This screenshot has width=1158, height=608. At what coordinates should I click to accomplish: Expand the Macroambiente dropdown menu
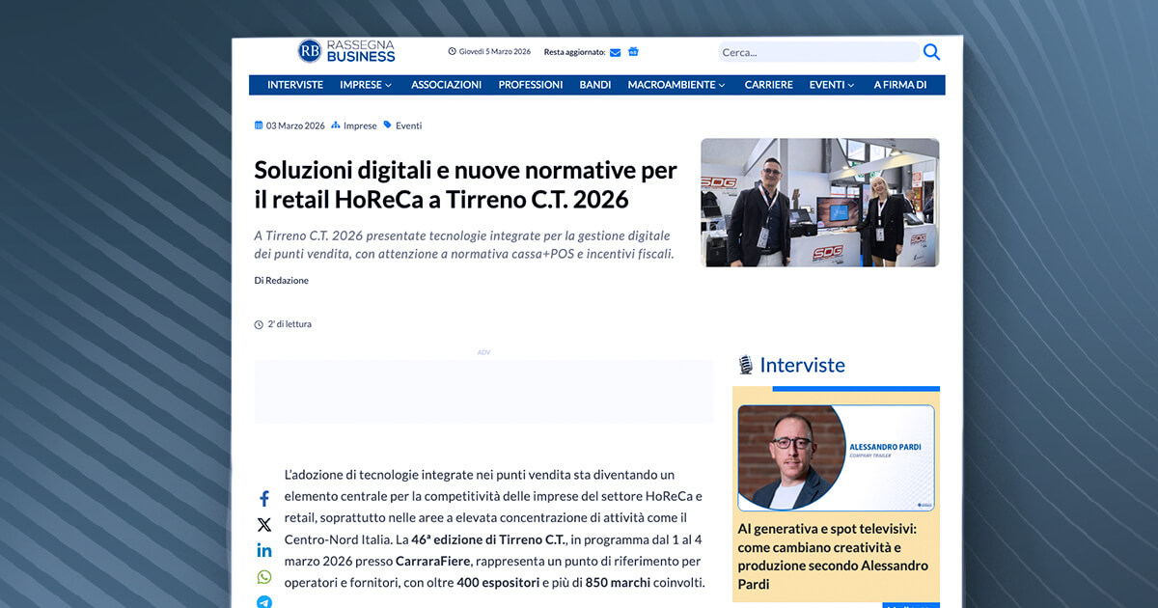coord(676,85)
